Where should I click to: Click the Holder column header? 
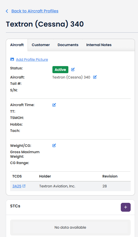point(45,176)
